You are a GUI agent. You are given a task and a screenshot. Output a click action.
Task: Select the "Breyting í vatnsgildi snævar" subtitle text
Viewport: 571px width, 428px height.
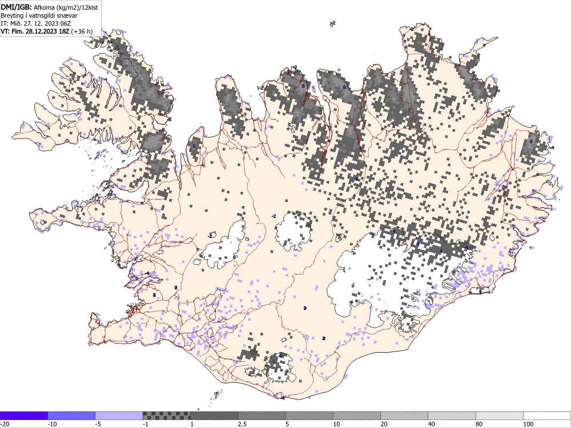click(x=39, y=15)
